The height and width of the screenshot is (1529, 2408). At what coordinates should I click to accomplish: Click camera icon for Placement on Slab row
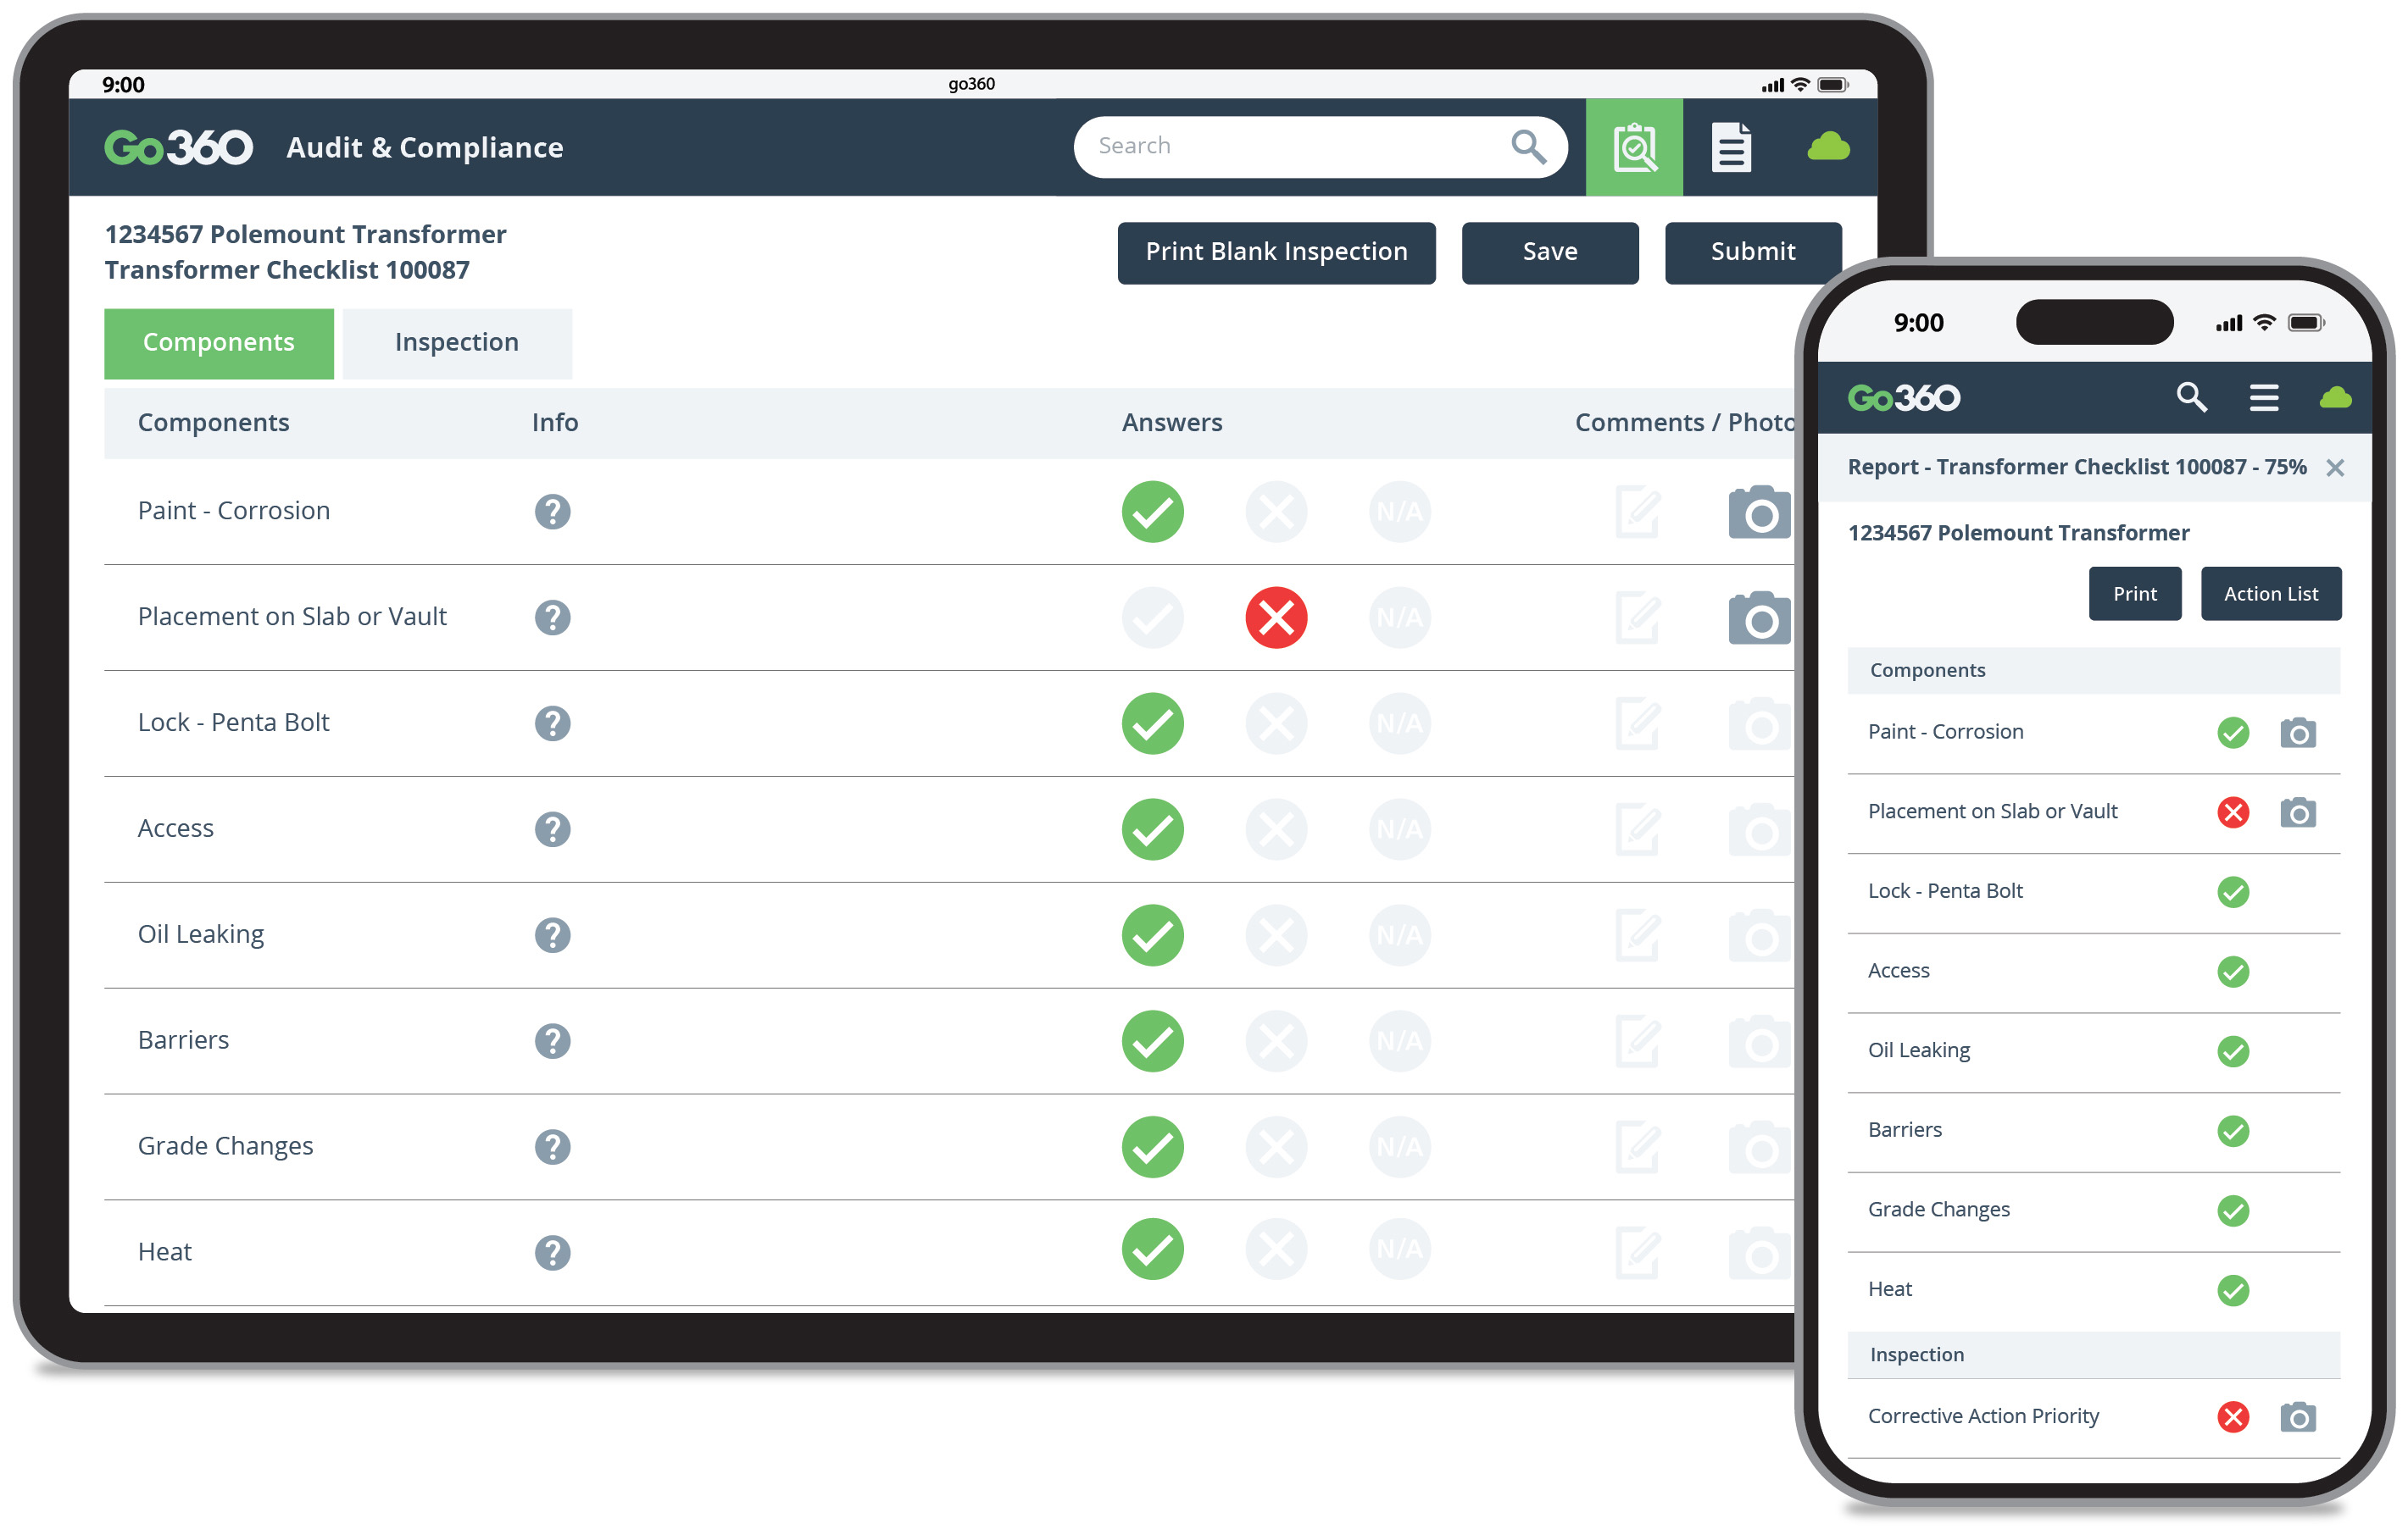[x=1759, y=618]
